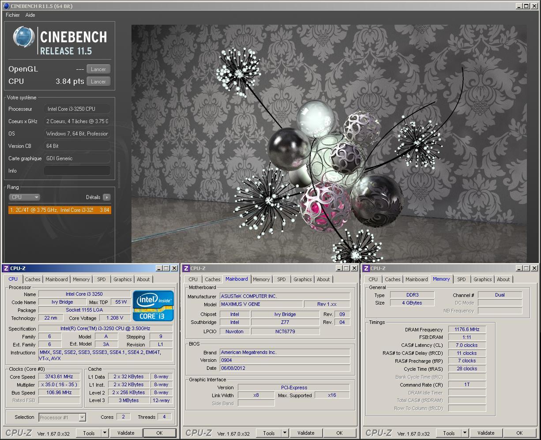
Task: Click Lancer button next to OpenGL
Action: click(98, 69)
